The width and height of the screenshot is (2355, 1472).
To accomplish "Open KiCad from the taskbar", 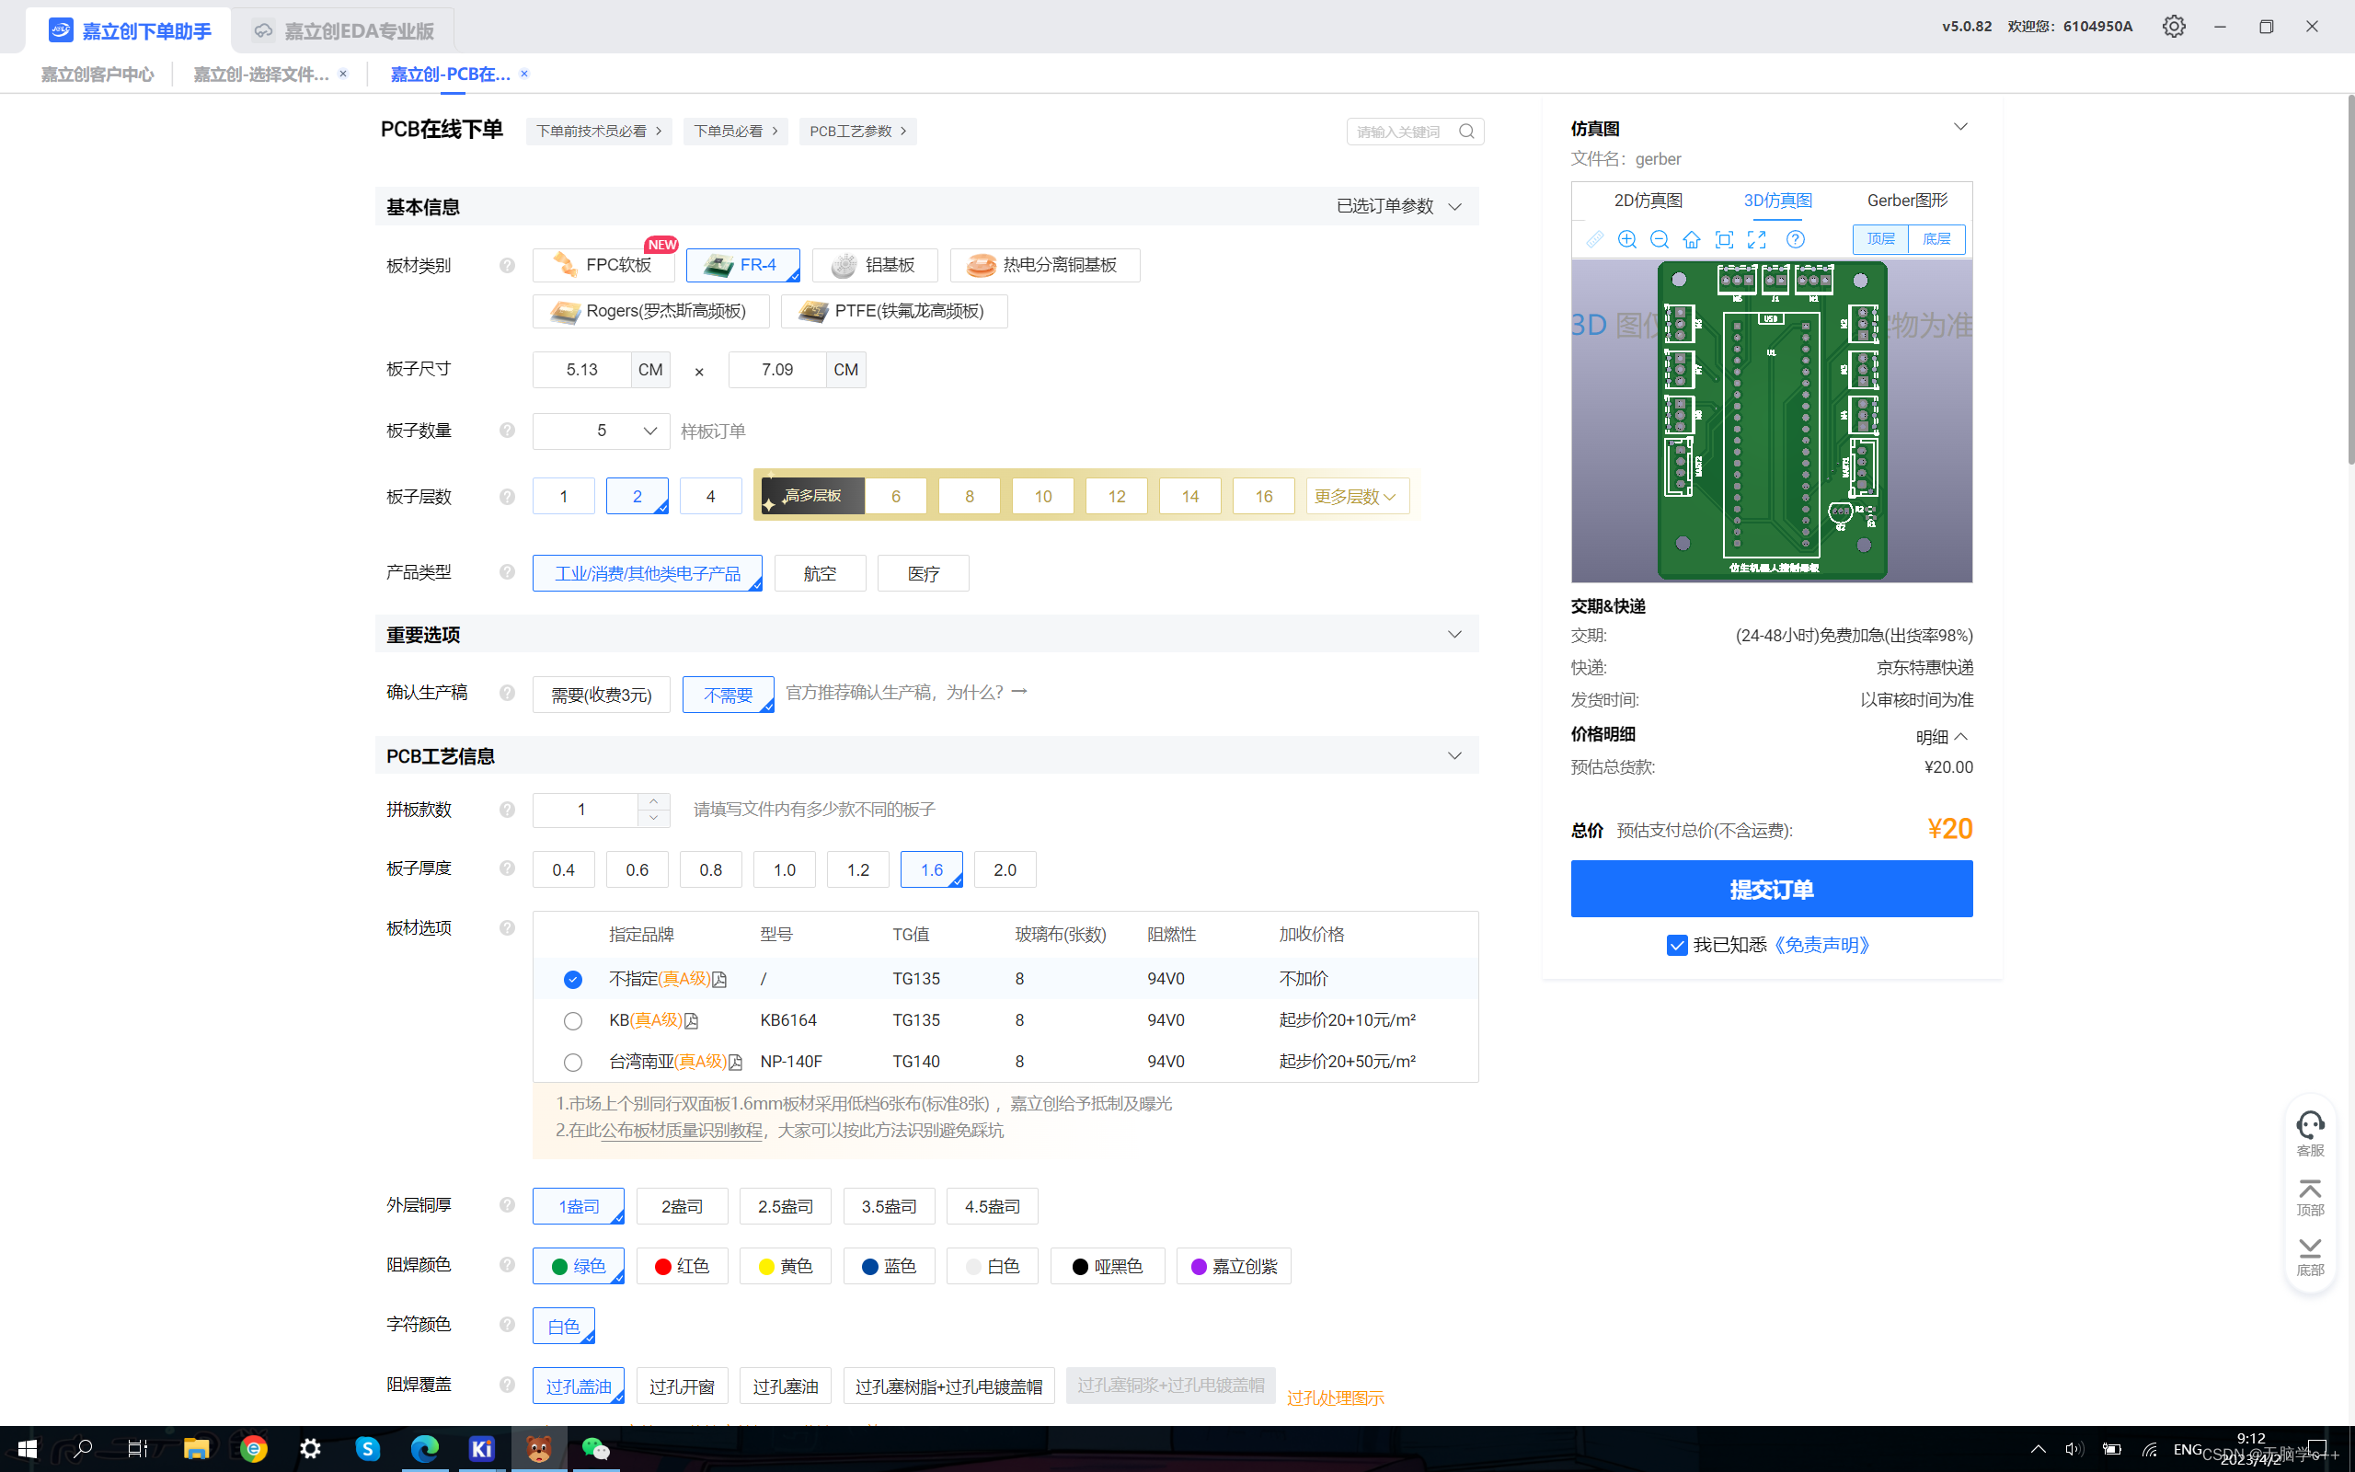I will click(x=482, y=1449).
